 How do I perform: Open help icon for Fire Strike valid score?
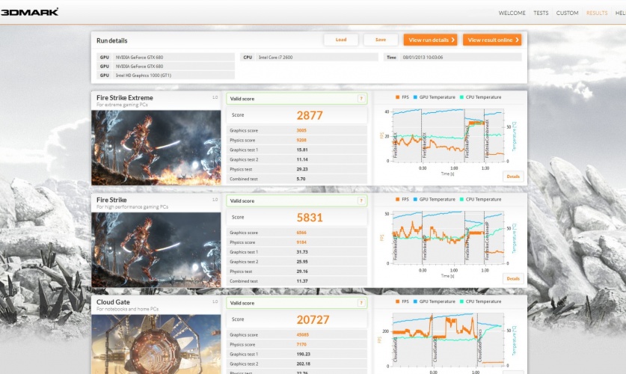361,200
